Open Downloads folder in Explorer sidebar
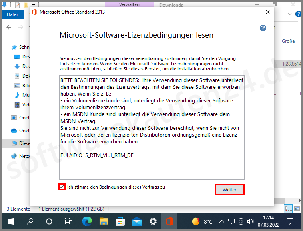 (22, 66)
